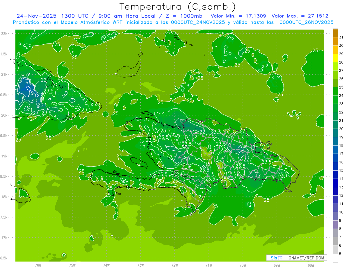Screen dimensions: 349x269
Task: Click the 19 contour label over Cuba
Action: (x=31, y=93)
